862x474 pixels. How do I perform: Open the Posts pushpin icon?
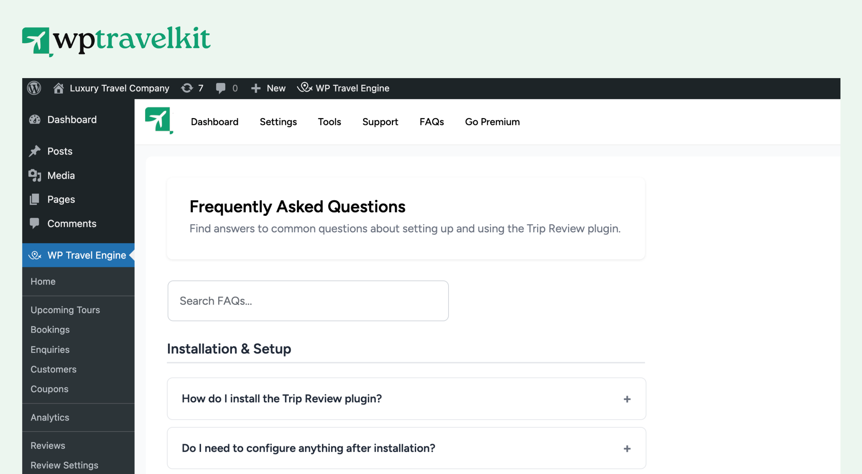pos(35,151)
